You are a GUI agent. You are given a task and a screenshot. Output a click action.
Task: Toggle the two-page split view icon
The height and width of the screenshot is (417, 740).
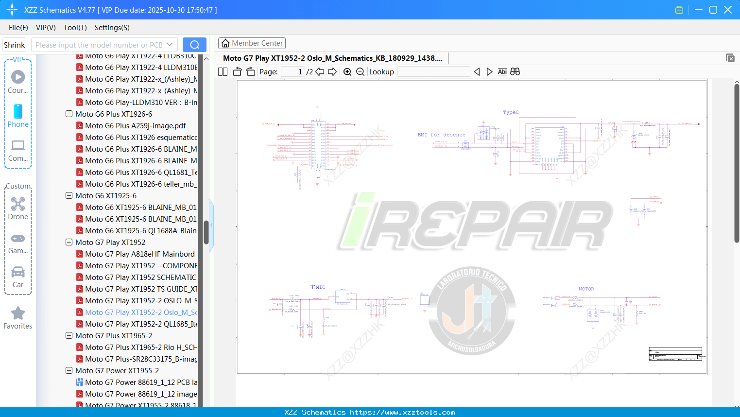point(223,72)
